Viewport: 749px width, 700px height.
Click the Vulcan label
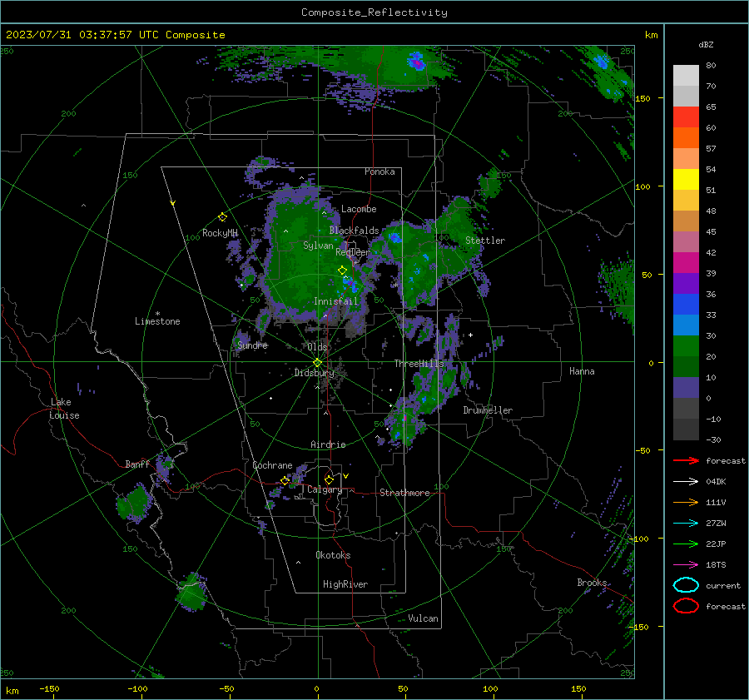423,618
